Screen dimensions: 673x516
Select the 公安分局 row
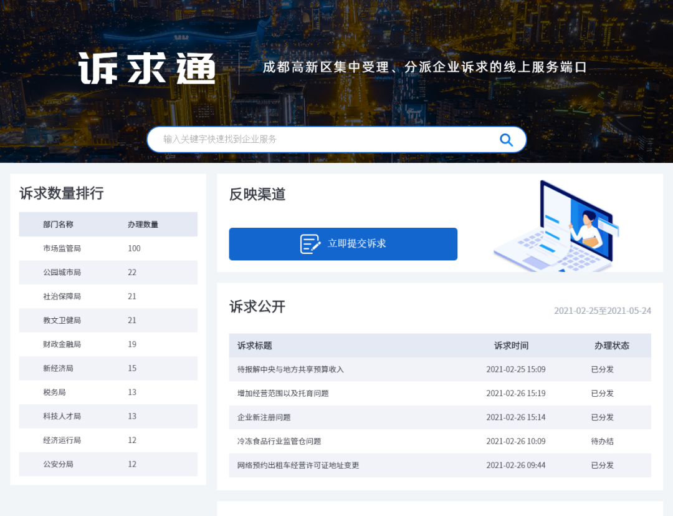[108, 464]
